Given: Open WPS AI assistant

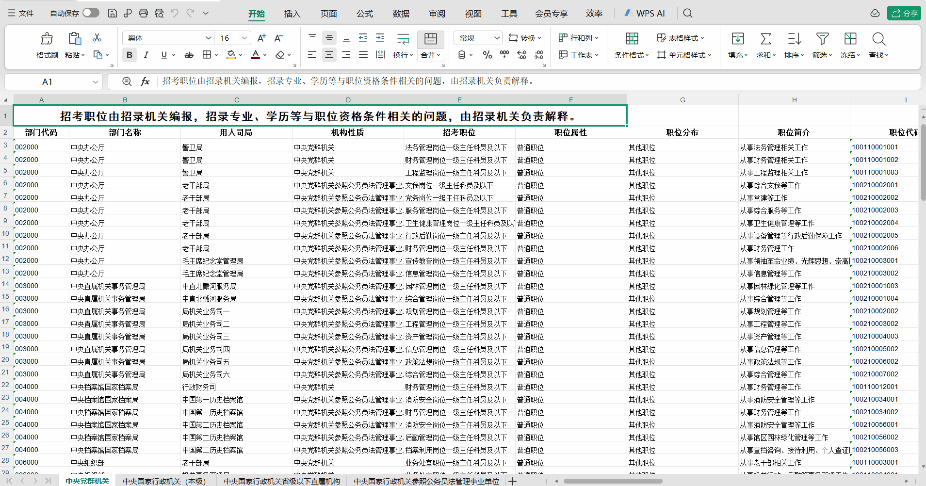Looking at the screenshot, I should (645, 13).
